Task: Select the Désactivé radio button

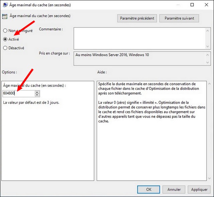Action: 5,48
